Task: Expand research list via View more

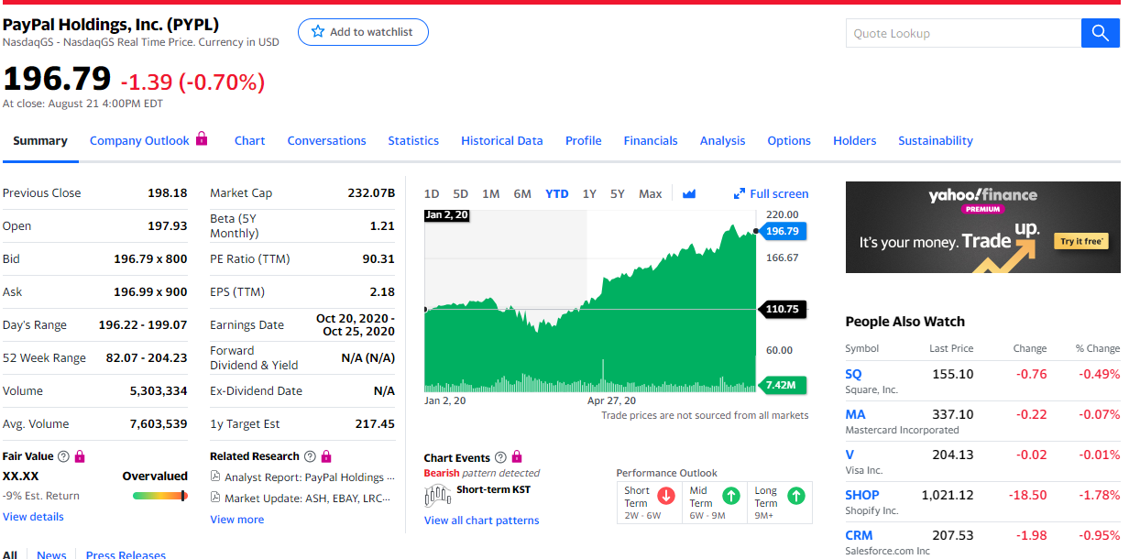Action: [236, 520]
